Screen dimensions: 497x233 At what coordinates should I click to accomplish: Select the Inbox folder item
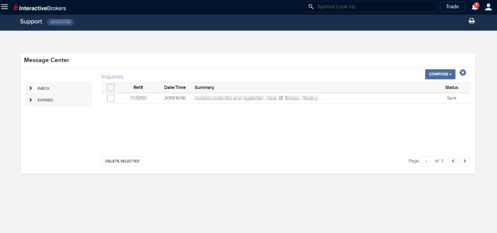click(44, 88)
